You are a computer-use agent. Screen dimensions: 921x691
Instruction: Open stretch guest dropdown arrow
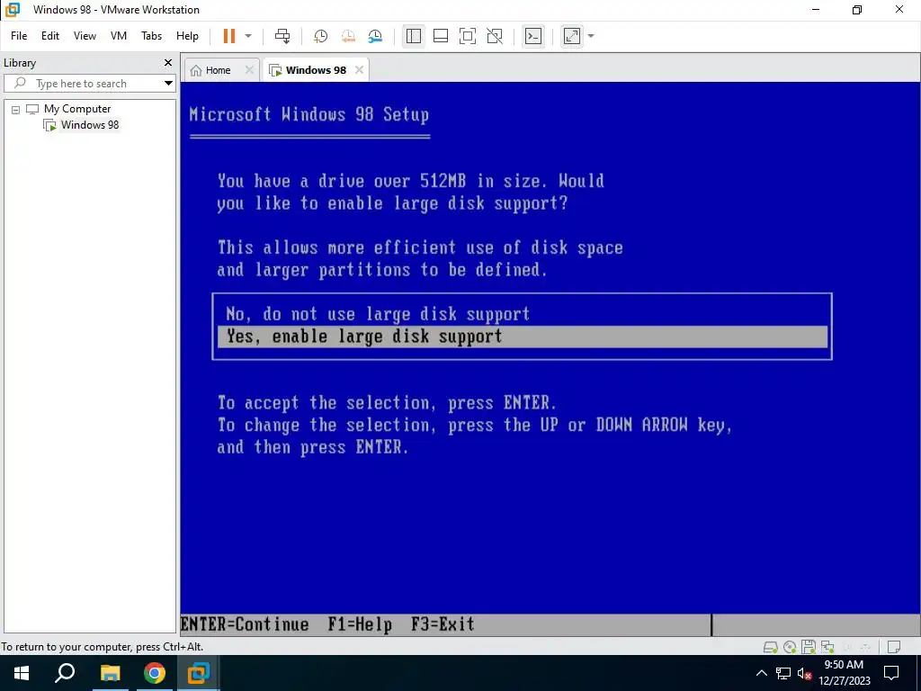click(x=591, y=36)
